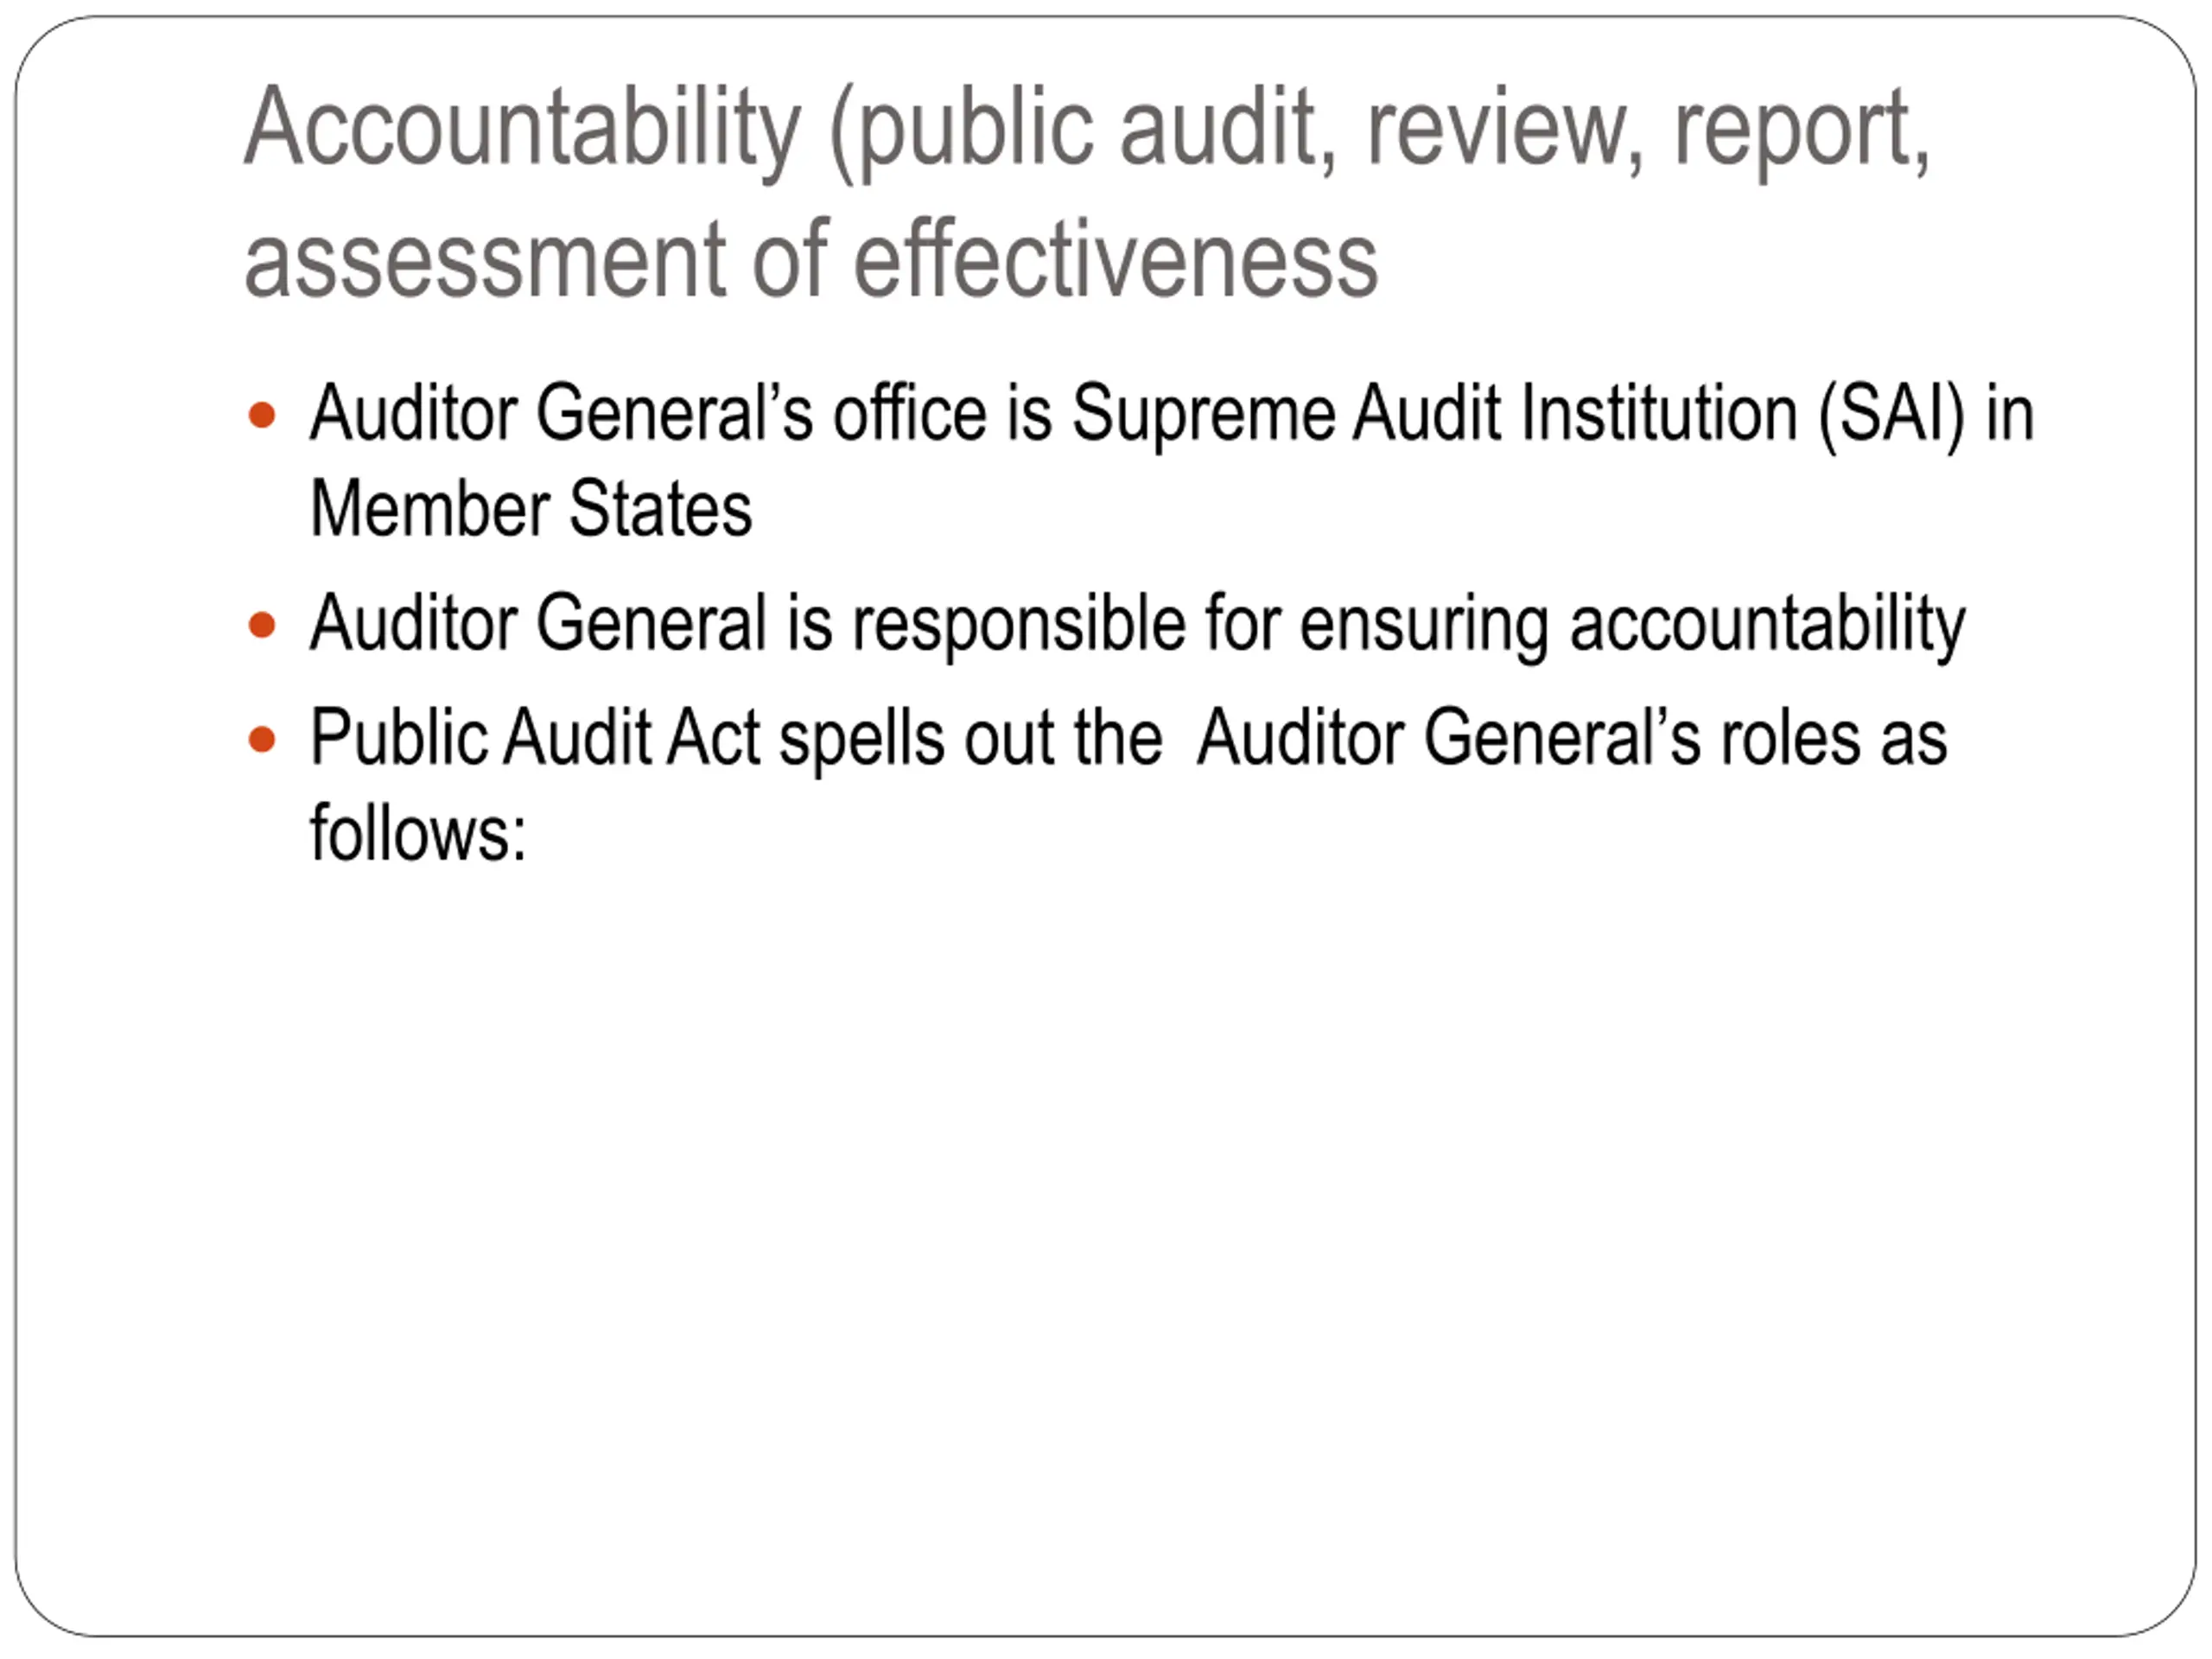Screen dimensions: 2212x1659
Task: Click 'responsible for ensuring accountability' text
Action: coord(1409,625)
